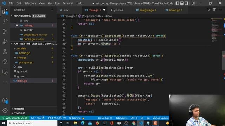Open the Terminal menu
The width and height of the screenshot is (225, 126).
point(68,3)
